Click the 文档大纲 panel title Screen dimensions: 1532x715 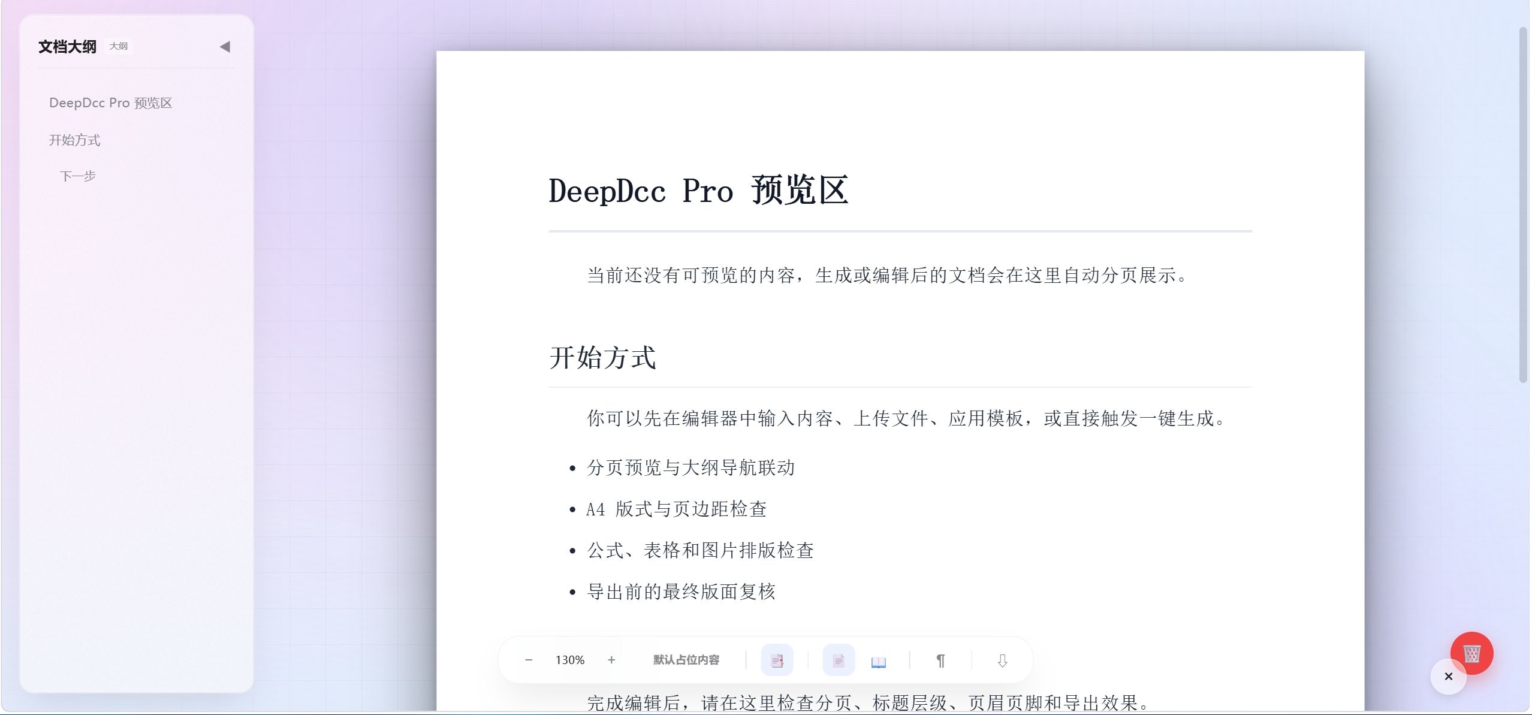pyautogui.click(x=67, y=47)
